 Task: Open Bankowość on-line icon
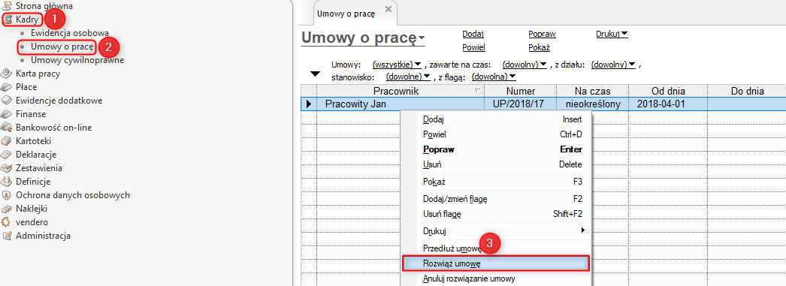point(7,128)
